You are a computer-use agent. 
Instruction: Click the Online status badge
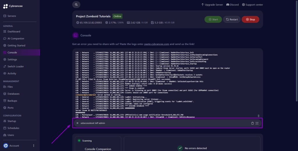click(118, 16)
